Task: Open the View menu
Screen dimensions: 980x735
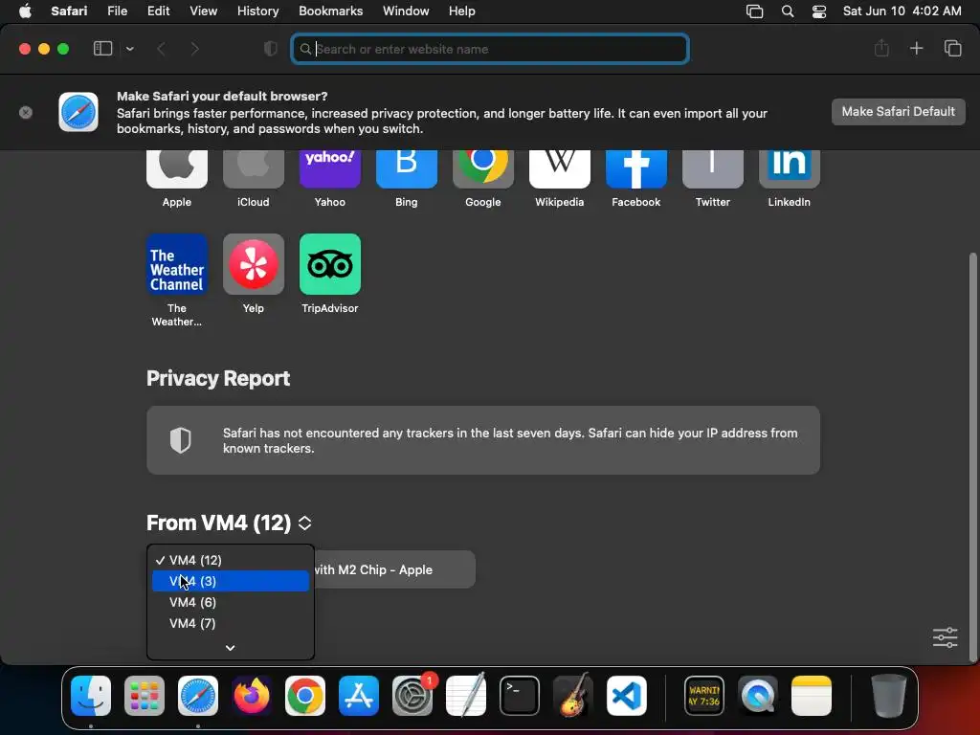Action: point(203,11)
